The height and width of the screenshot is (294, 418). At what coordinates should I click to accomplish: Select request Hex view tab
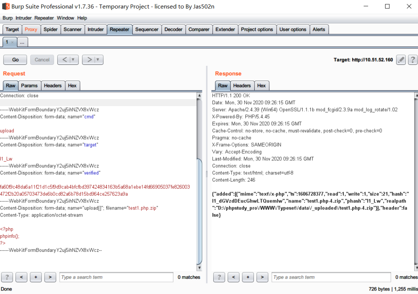click(72, 86)
